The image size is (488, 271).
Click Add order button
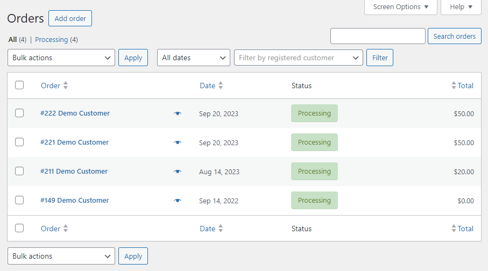click(70, 18)
